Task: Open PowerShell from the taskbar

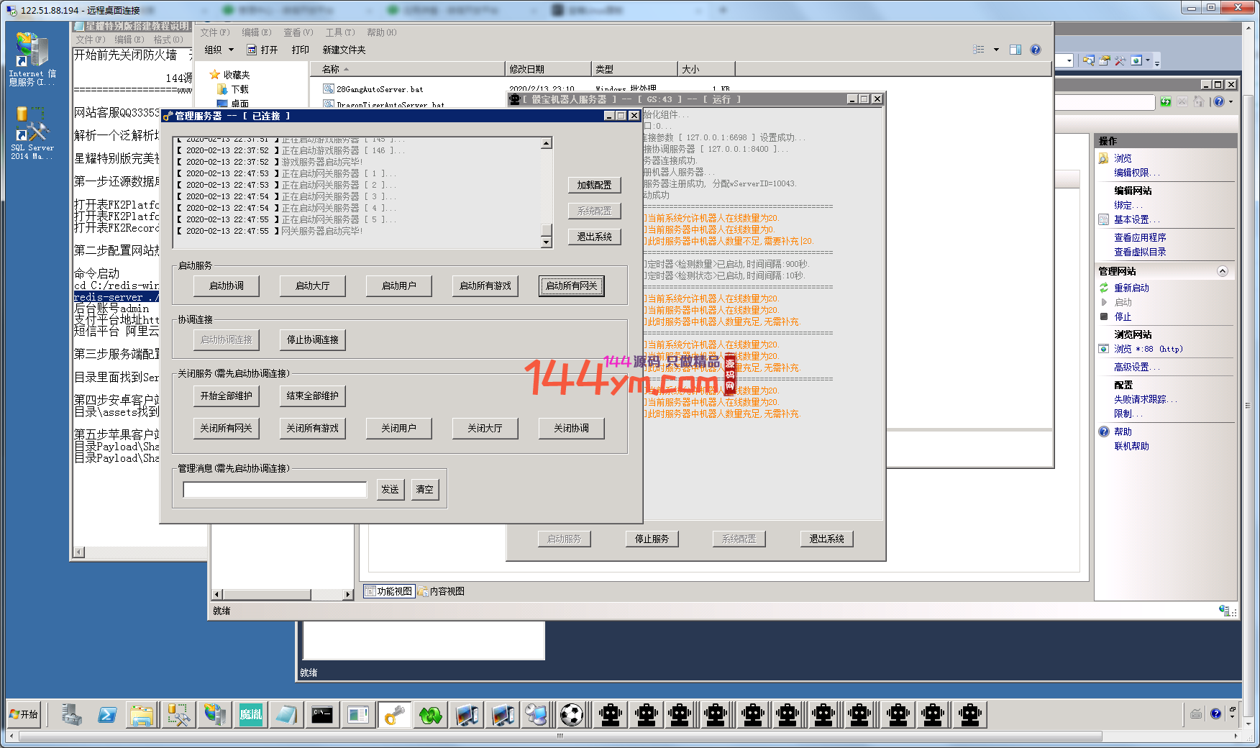Action: pyautogui.click(x=107, y=715)
